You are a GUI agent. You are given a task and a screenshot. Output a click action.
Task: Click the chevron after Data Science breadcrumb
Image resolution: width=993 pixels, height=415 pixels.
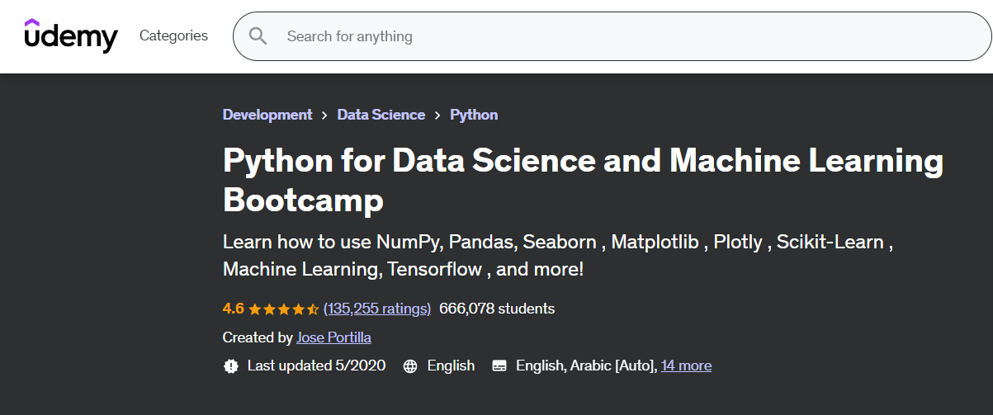[437, 116]
